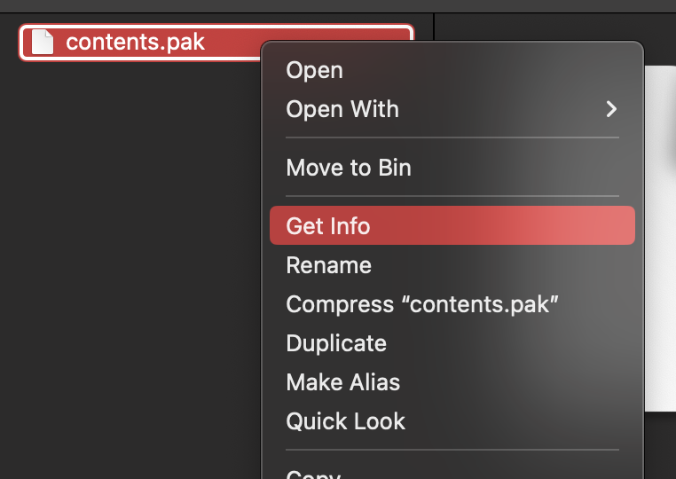Expand the Open With submenu arrow
Screen dimensions: 676x479
coord(611,109)
